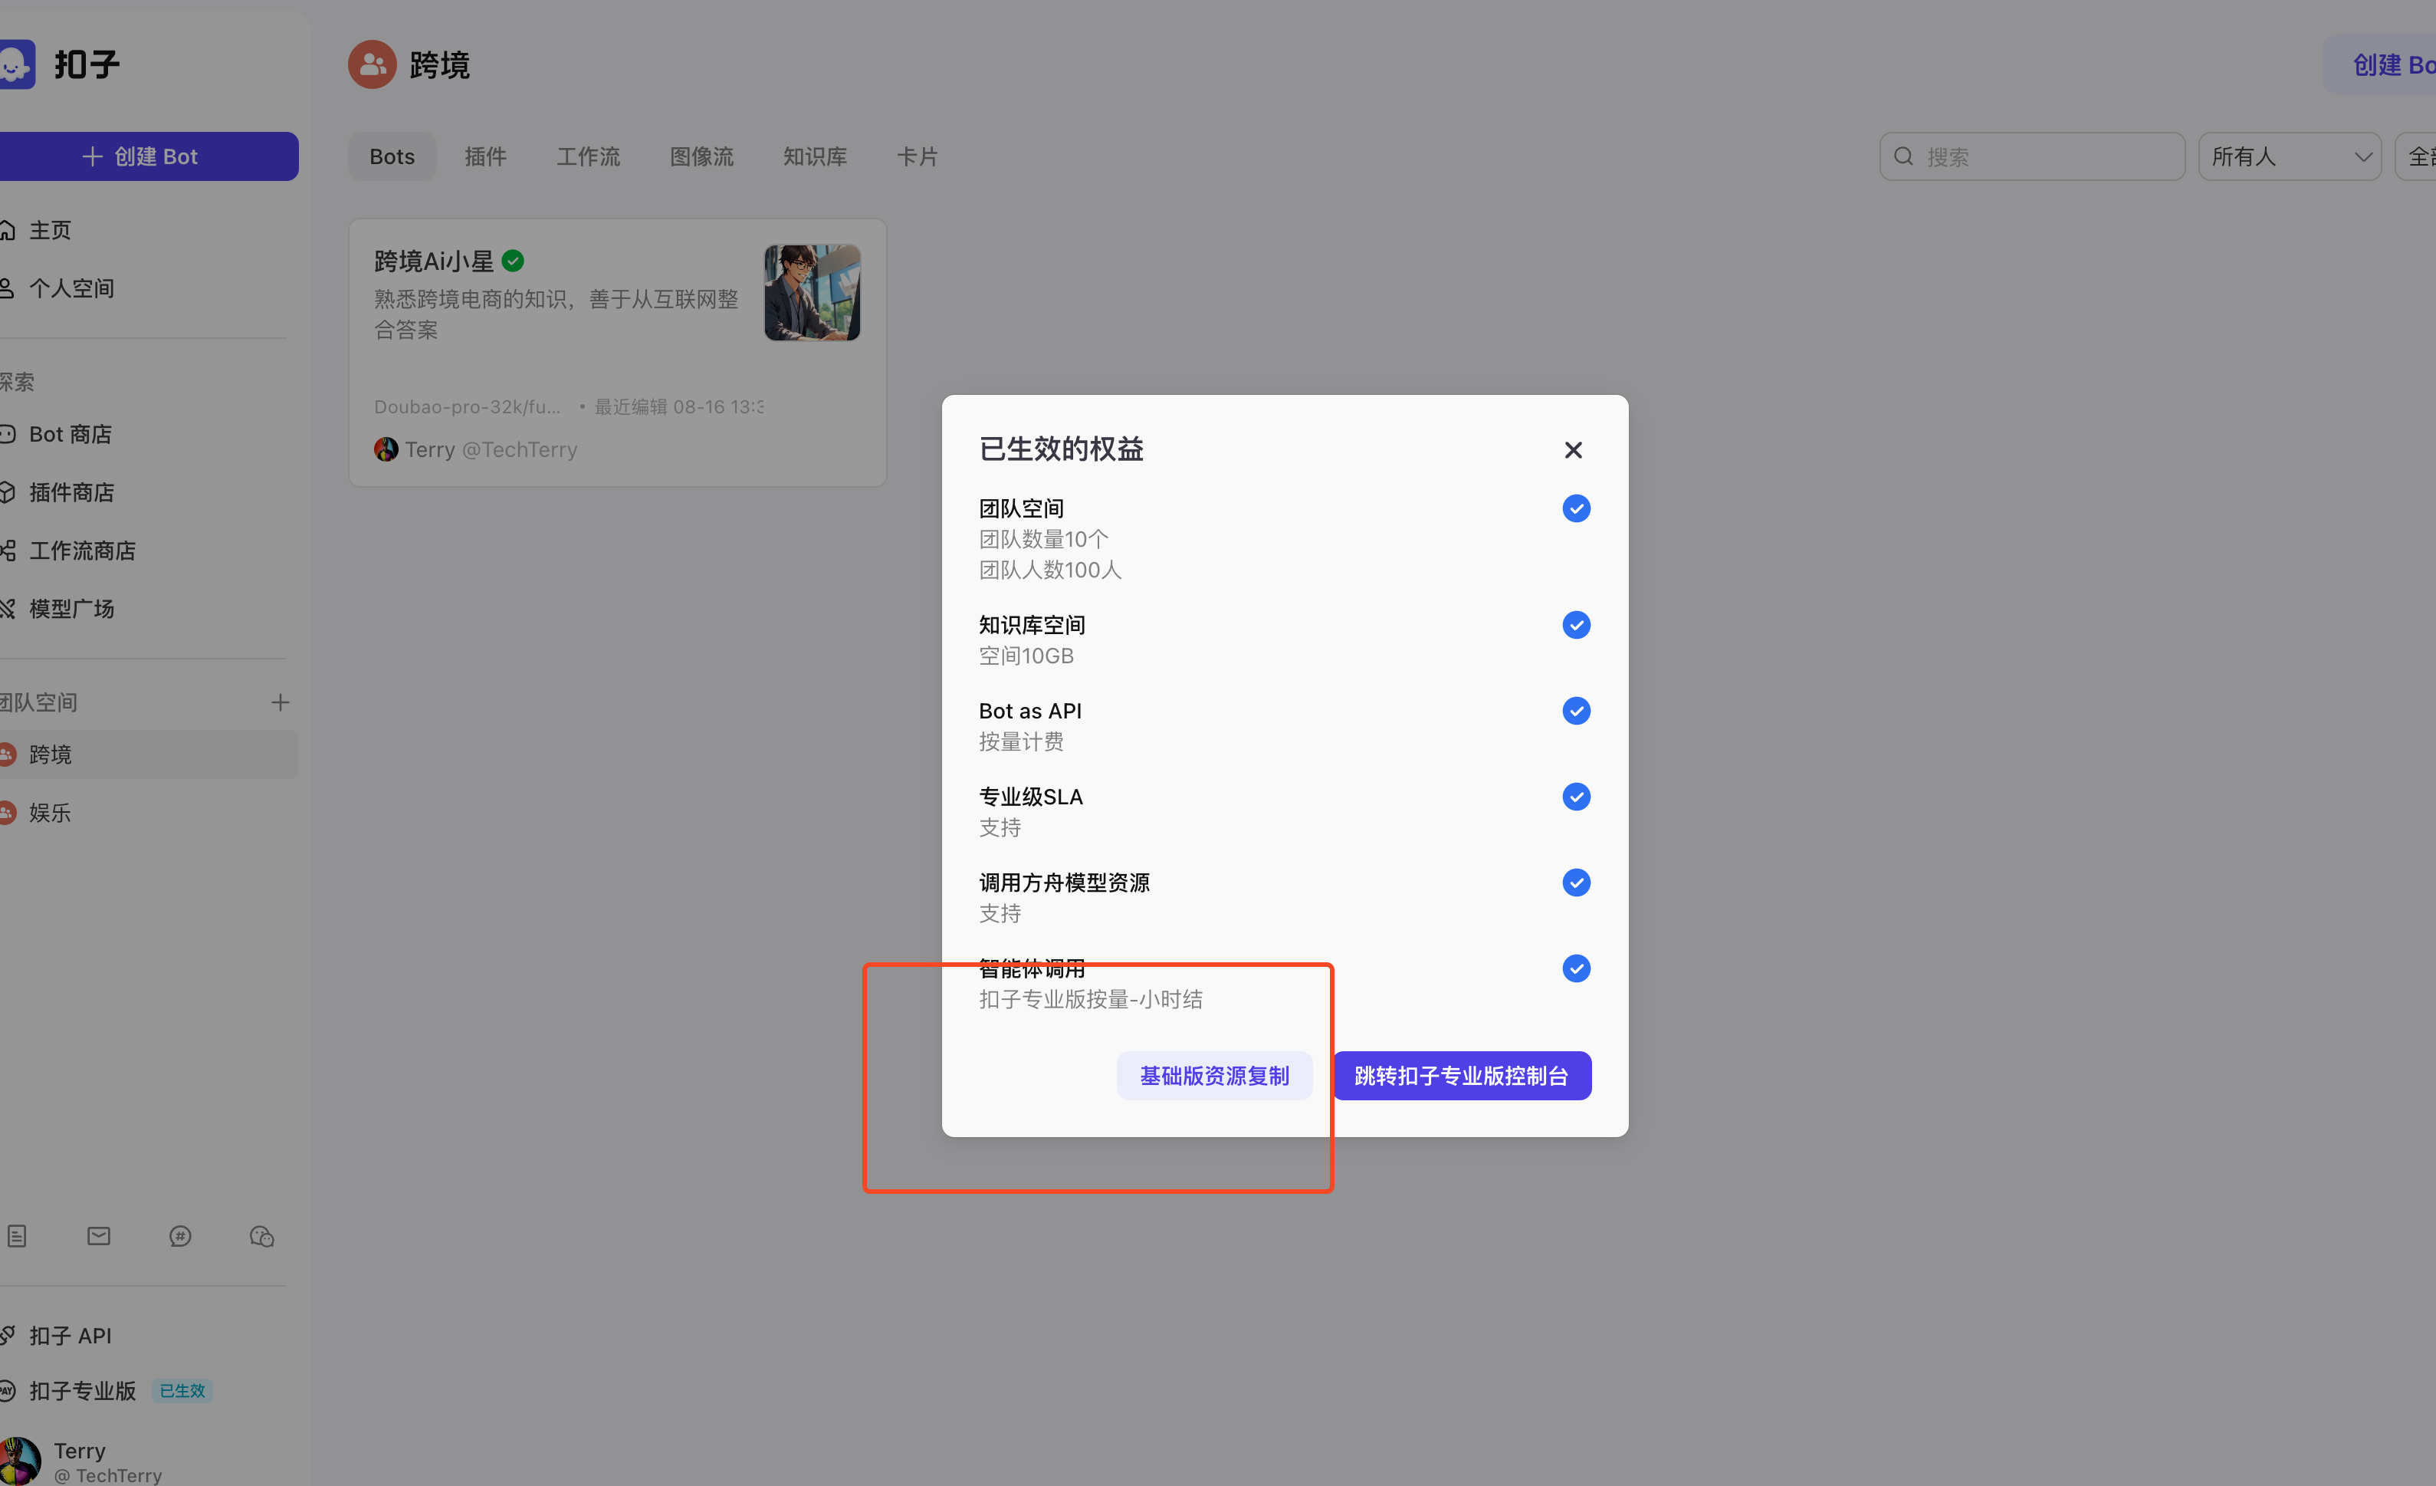Image resolution: width=2436 pixels, height=1486 pixels.
Task: Close the 已生效的权益 dialog
Action: pyautogui.click(x=1573, y=450)
